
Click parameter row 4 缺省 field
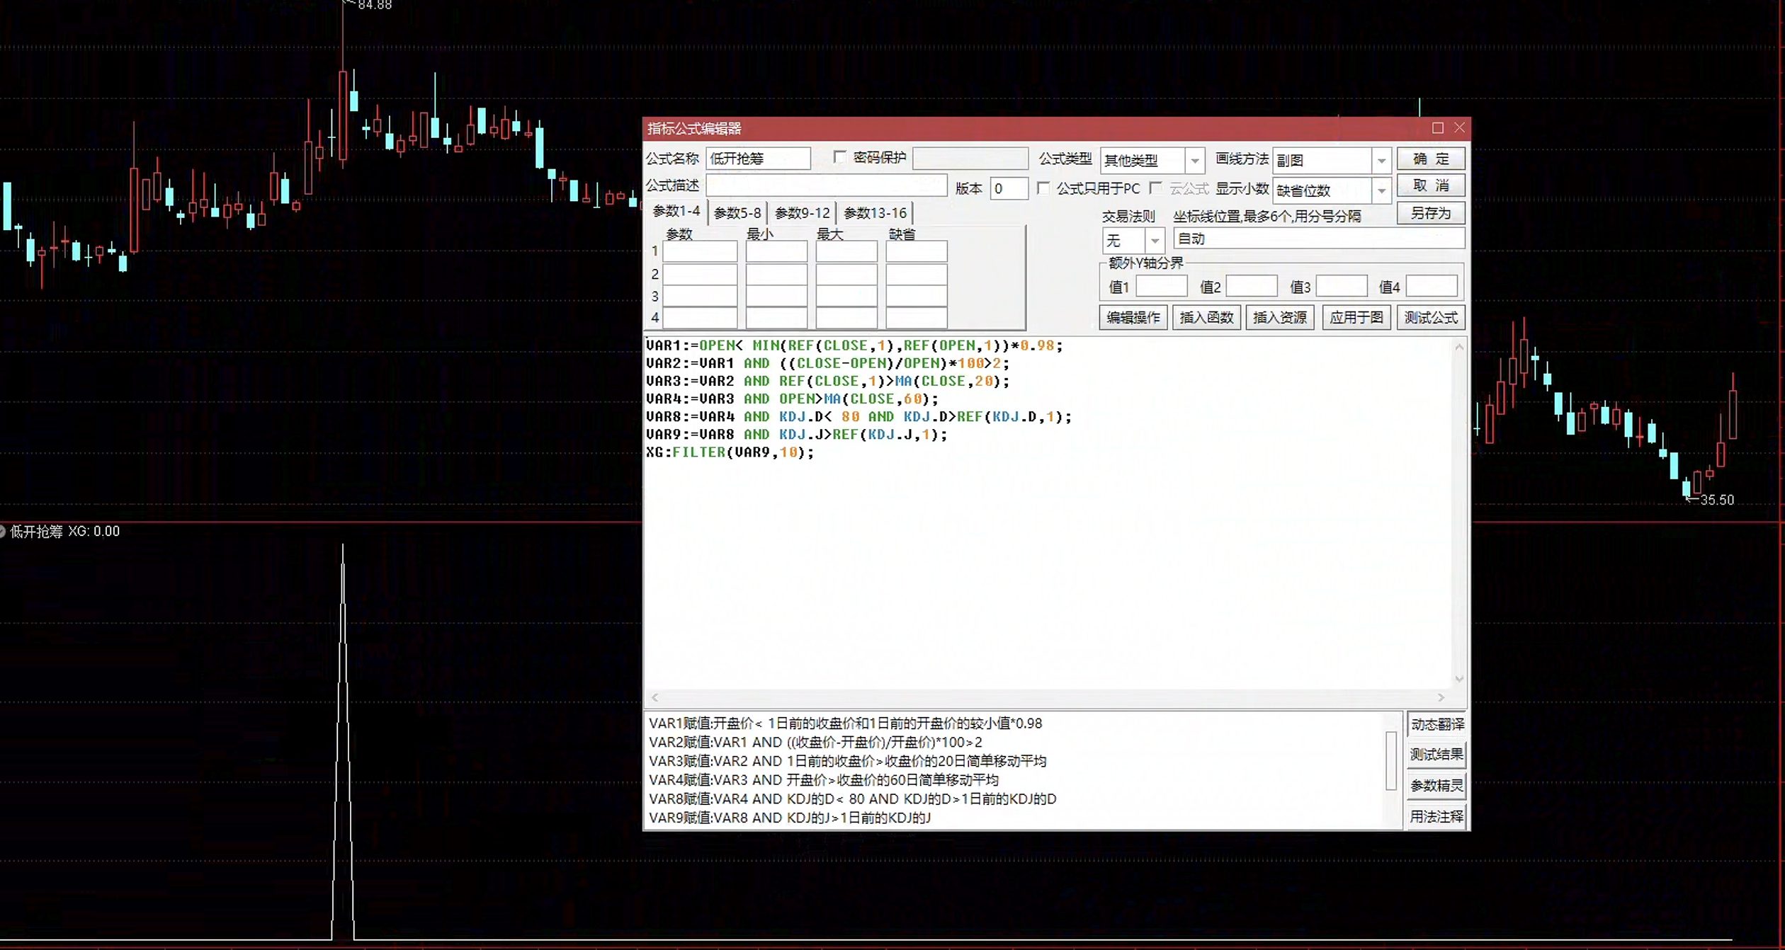pyautogui.click(x=917, y=318)
